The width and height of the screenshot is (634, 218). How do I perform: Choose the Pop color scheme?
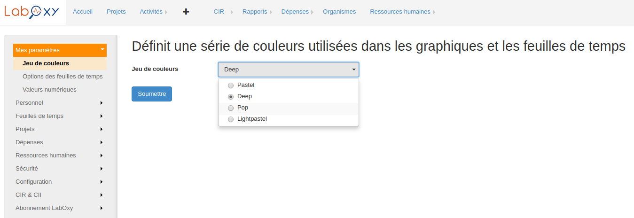pos(231,108)
